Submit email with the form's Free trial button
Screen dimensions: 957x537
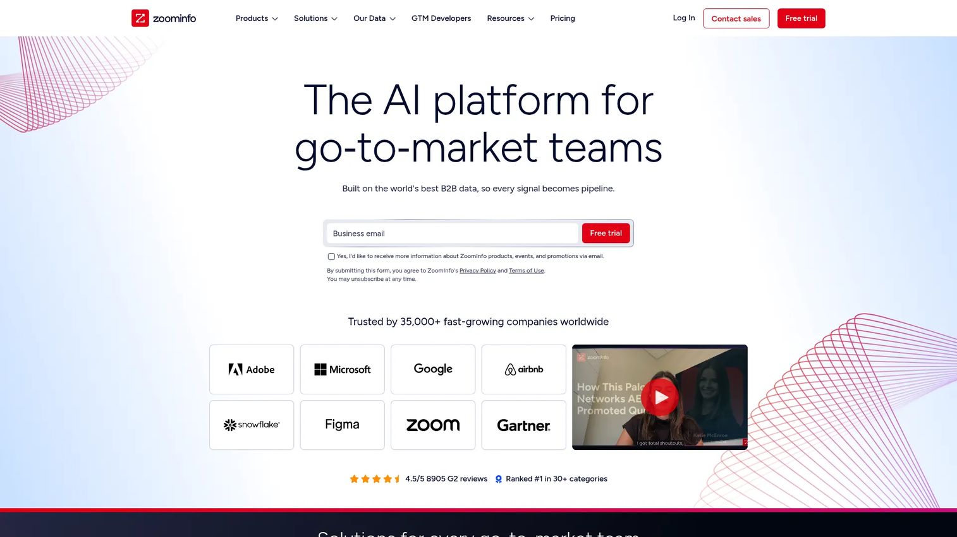(x=606, y=233)
